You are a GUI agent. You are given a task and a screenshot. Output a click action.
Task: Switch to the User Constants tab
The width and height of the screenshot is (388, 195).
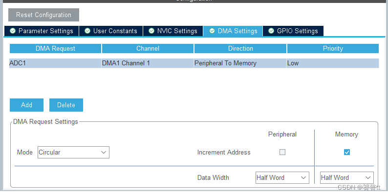coord(111,31)
